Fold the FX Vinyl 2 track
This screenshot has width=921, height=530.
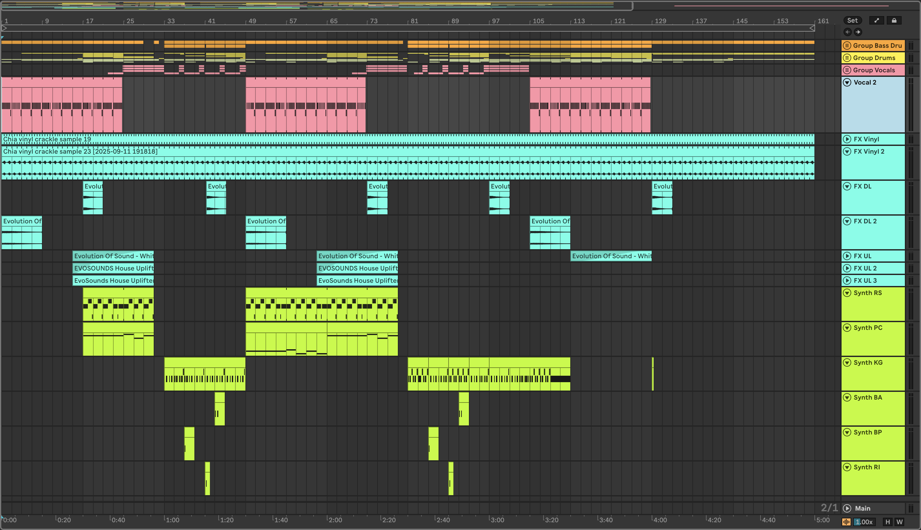point(847,151)
